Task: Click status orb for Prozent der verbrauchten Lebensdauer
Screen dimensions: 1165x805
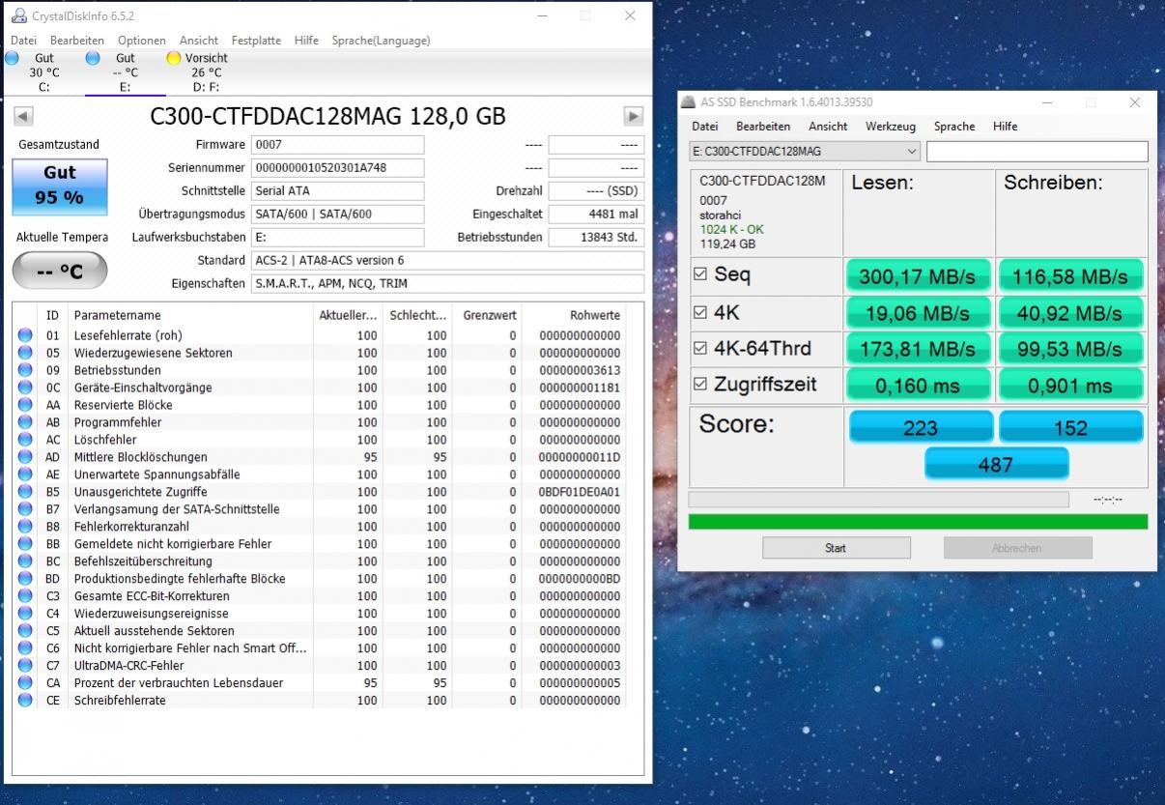Action: (25, 683)
